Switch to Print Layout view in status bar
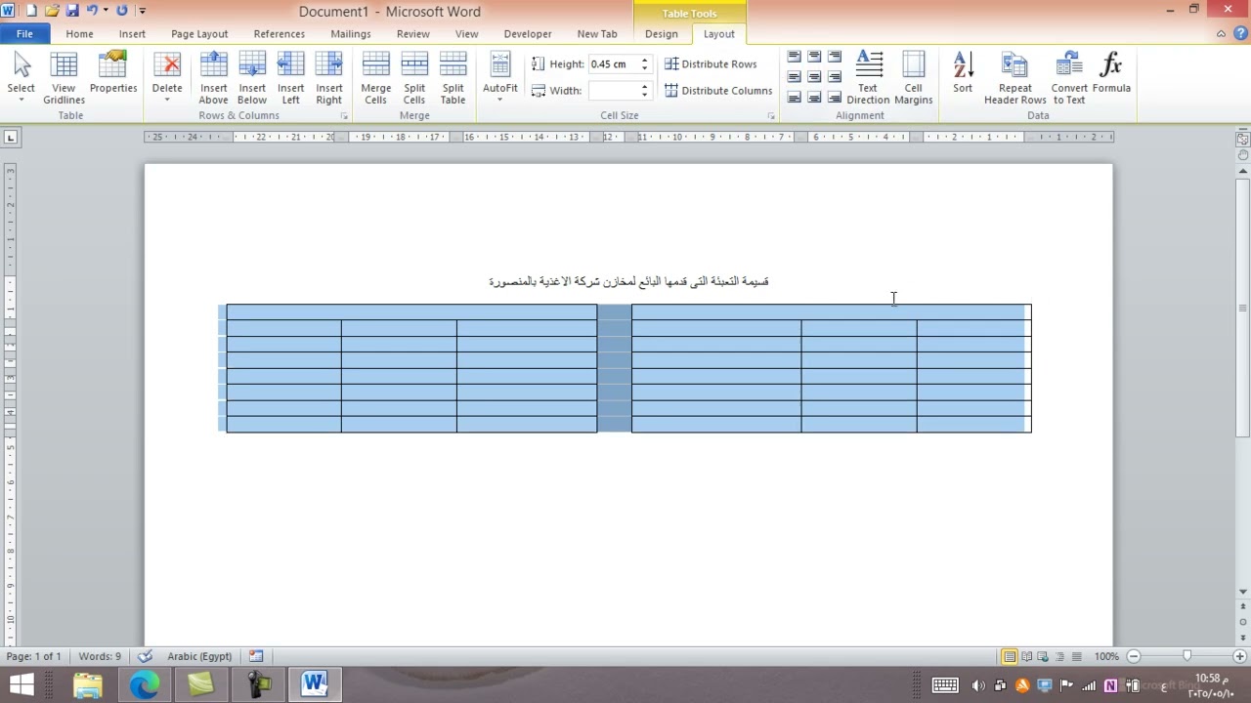Image resolution: width=1251 pixels, height=703 pixels. (1010, 656)
